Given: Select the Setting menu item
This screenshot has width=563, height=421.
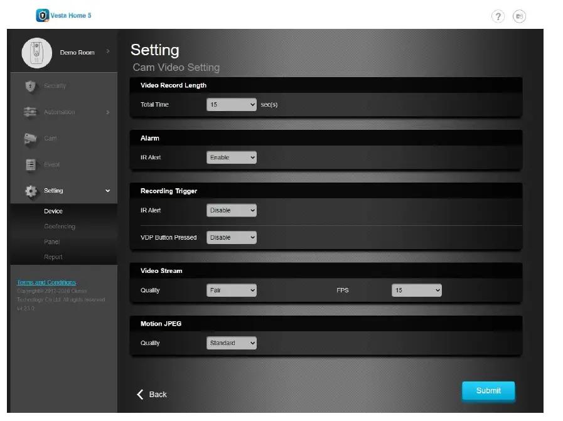Looking at the screenshot, I should coord(53,191).
